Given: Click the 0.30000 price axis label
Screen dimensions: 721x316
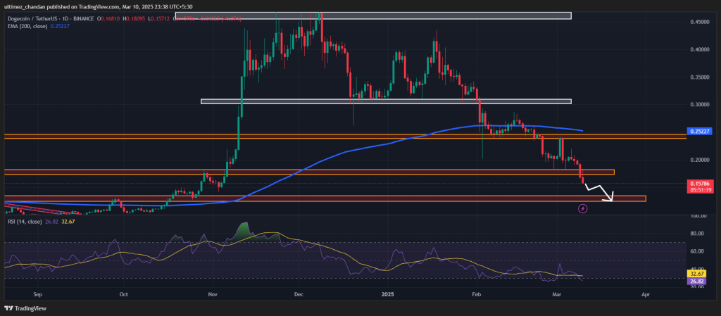Looking at the screenshot, I should tap(700, 104).
